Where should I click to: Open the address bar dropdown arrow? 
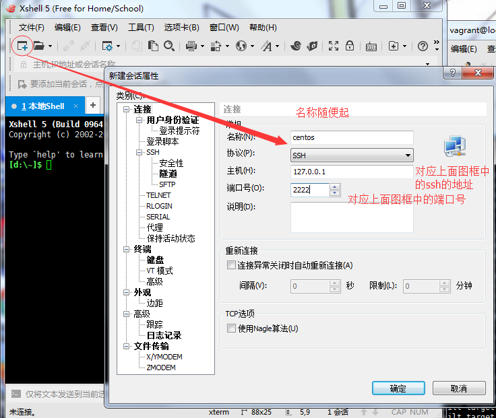tap(427, 64)
